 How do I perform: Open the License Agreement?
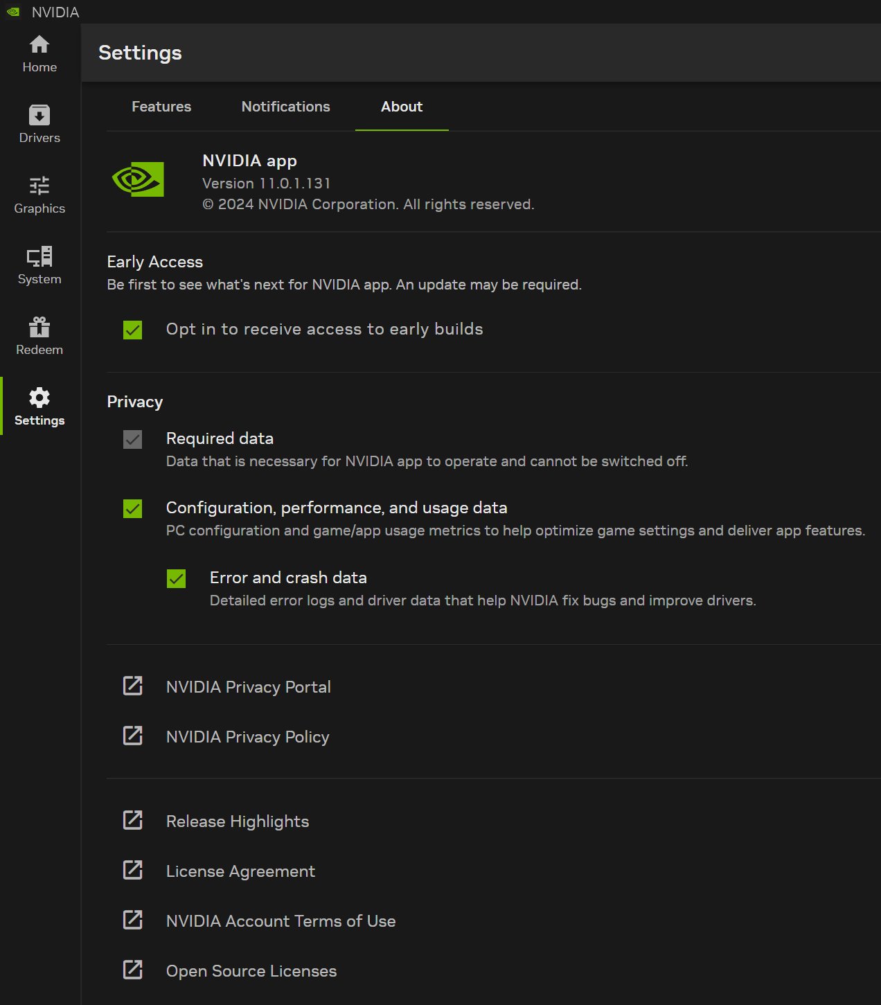point(240,871)
